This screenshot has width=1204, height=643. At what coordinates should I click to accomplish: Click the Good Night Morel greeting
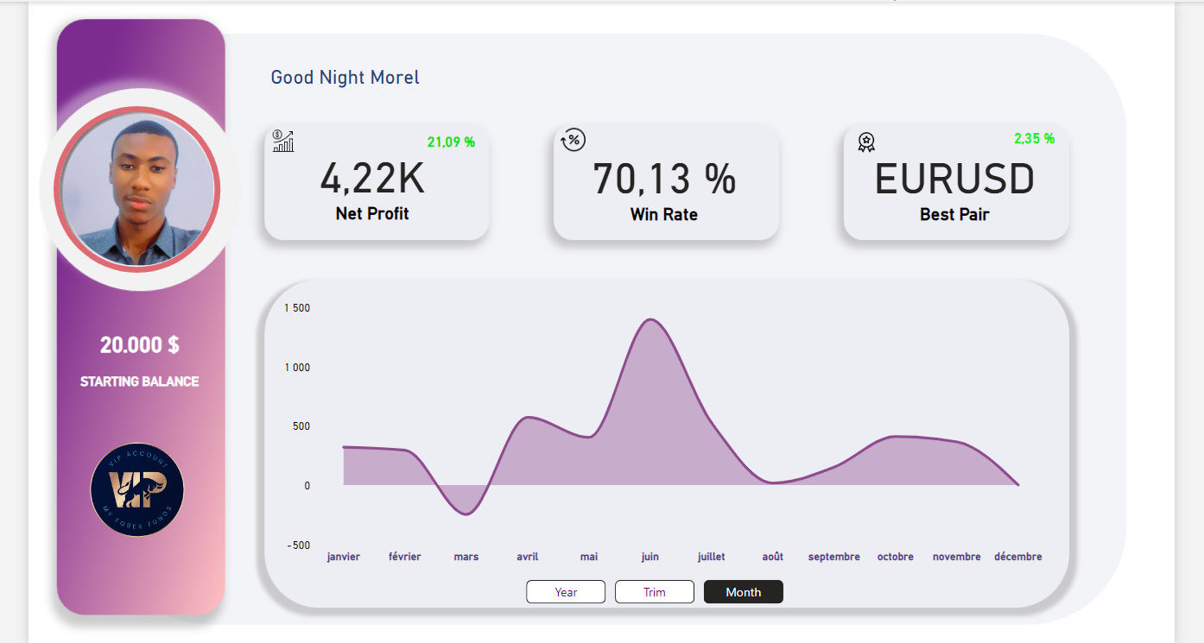pyautogui.click(x=345, y=78)
